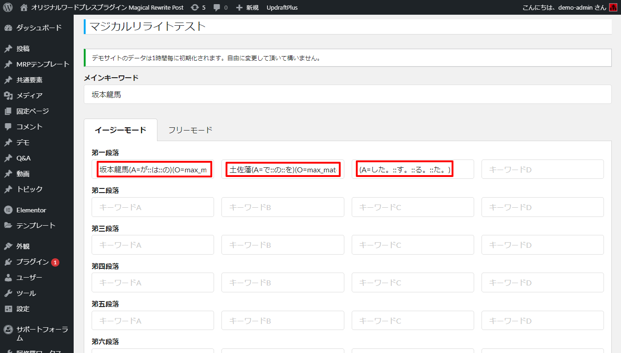Open the 新規 menu in admin bar

pos(252,8)
